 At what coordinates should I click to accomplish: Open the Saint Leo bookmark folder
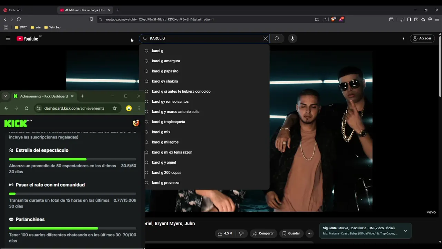tap(52, 27)
